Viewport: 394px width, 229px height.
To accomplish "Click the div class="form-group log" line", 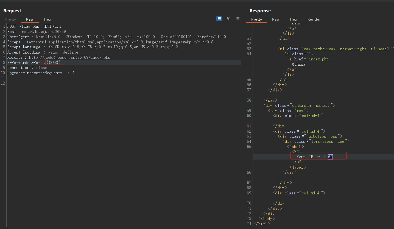I will pos(316,141).
